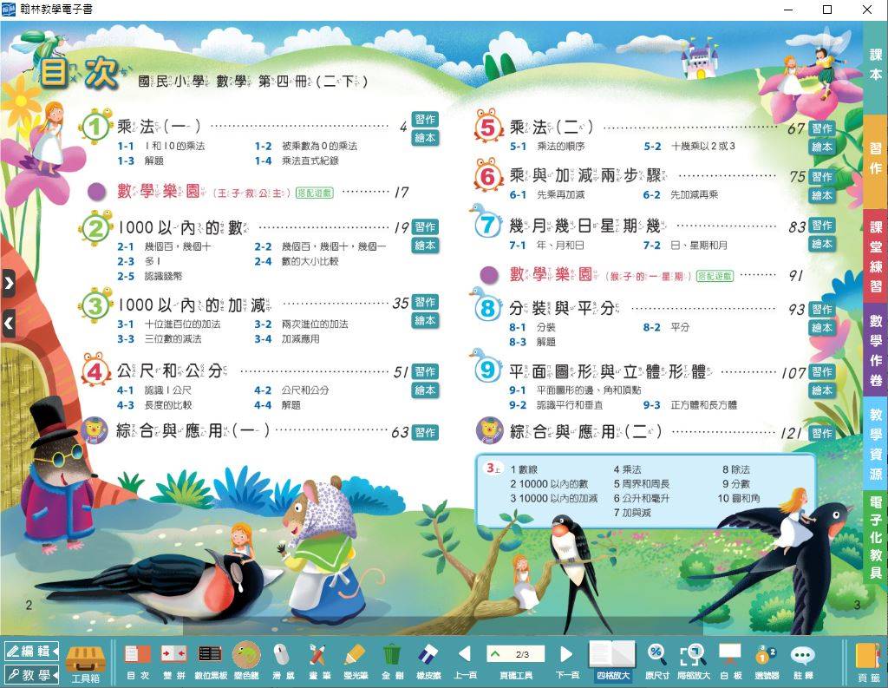Screen dimensions: 888x688
Task: Open 繪本 for unit 3 1000以內的加減
Action: (x=425, y=321)
